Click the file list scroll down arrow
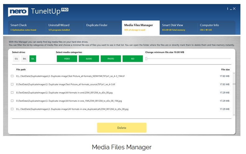The height and width of the screenshot is (154, 246). 234,115
